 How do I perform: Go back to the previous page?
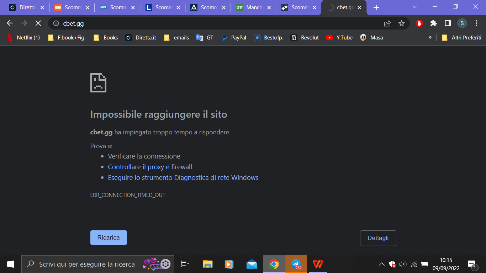coord(10,23)
